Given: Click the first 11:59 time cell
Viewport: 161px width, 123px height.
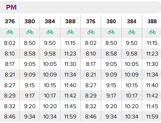Looking at the screenshot, I should [x=70, y=117].
